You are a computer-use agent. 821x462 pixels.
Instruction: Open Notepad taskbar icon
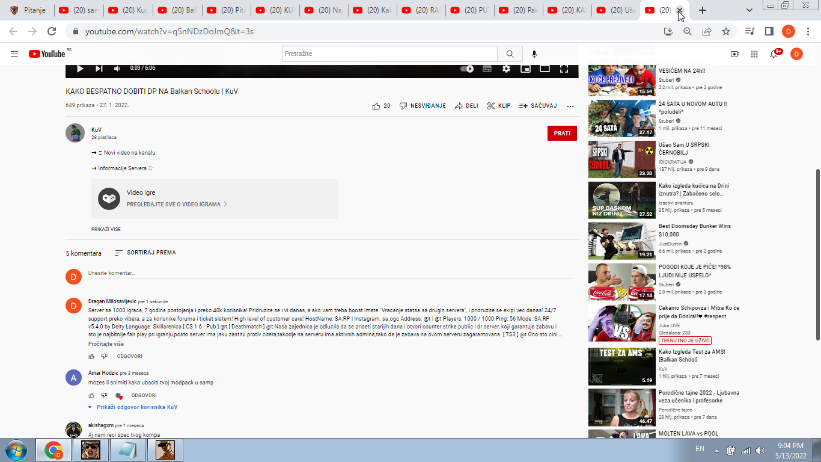point(127,450)
